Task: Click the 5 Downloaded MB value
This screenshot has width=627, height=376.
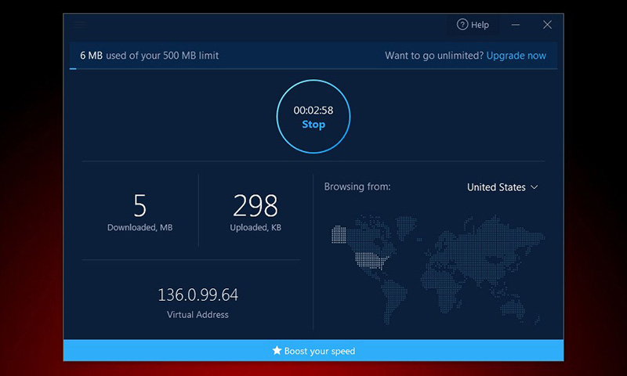Action: (140, 205)
